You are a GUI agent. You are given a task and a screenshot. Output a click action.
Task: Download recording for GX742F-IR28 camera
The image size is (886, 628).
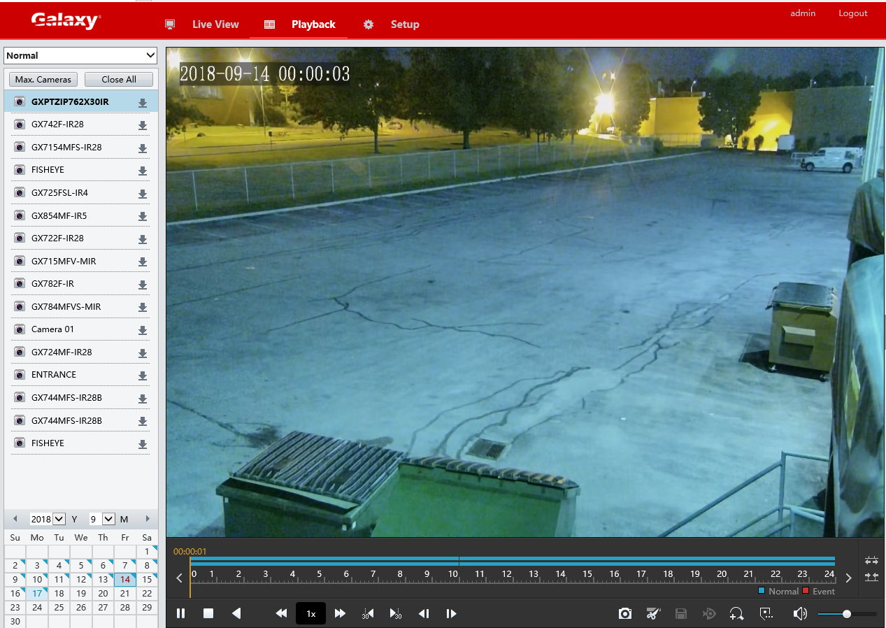pos(143,125)
